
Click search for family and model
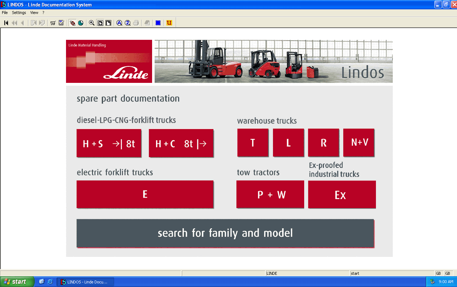click(225, 233)
